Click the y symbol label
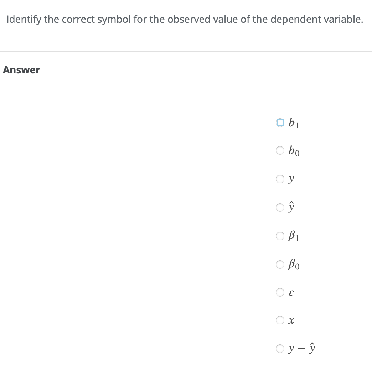 point(291,179)
